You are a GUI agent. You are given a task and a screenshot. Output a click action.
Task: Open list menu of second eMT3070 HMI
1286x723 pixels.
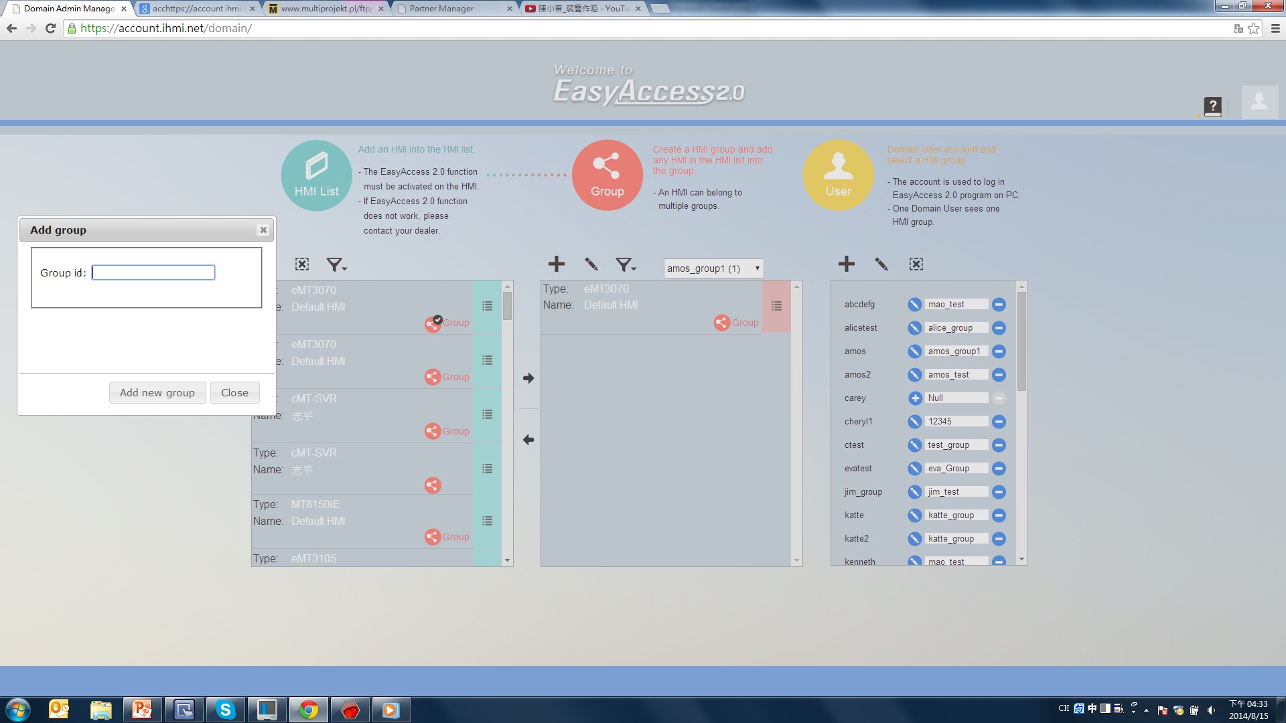click(x=487, y=360)
